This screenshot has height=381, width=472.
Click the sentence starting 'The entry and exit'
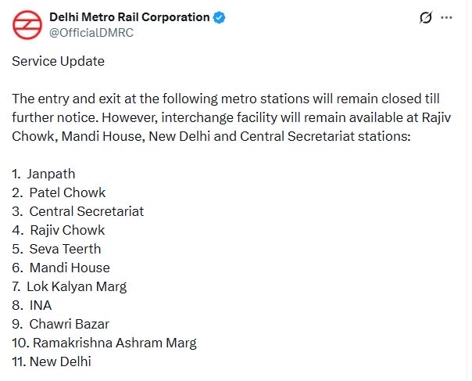pos(226,108)
